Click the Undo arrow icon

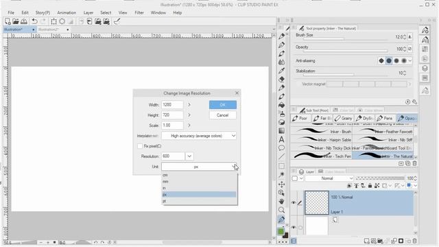(34, 21)
